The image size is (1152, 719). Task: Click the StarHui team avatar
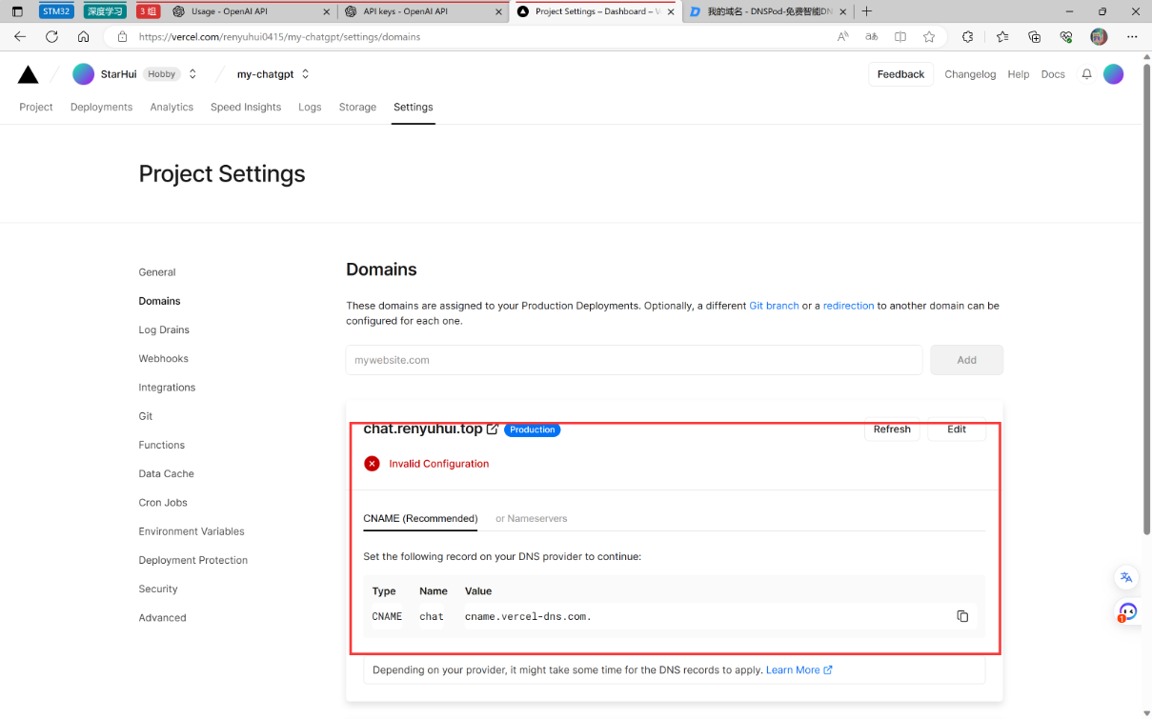pos(84,74)
